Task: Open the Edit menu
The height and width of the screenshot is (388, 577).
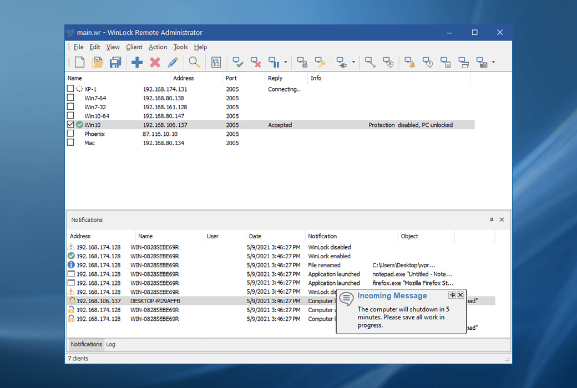Action: click(94, 47)
